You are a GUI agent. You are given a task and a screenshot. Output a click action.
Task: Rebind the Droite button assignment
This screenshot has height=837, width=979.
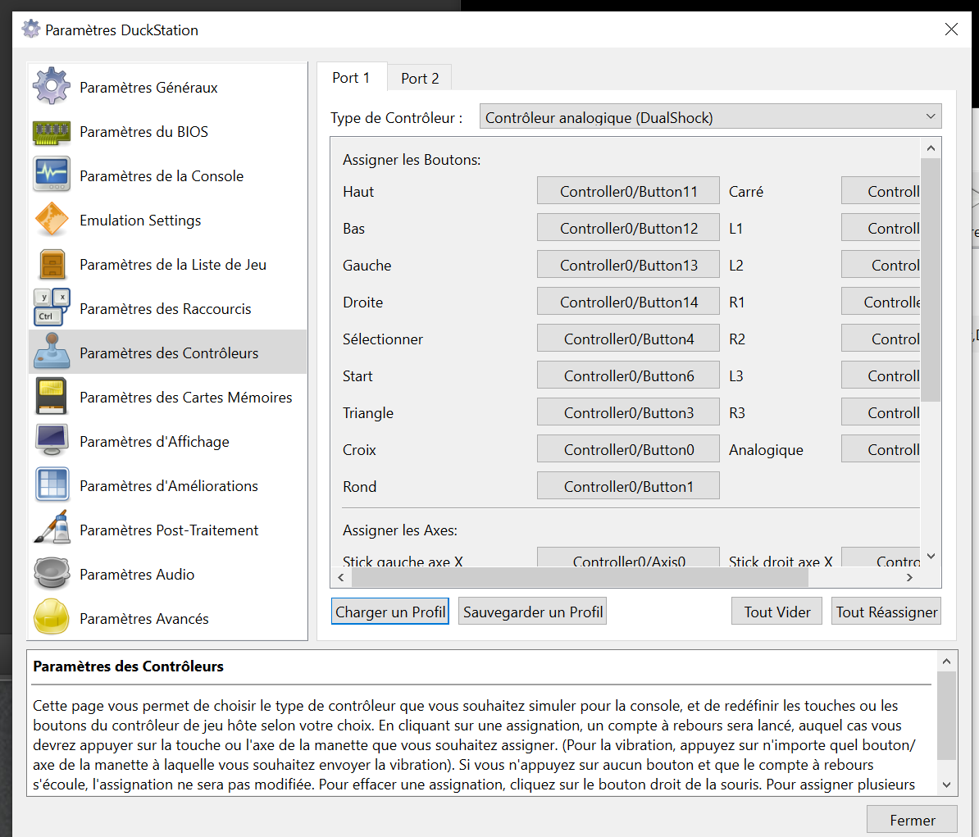[628, 302]
